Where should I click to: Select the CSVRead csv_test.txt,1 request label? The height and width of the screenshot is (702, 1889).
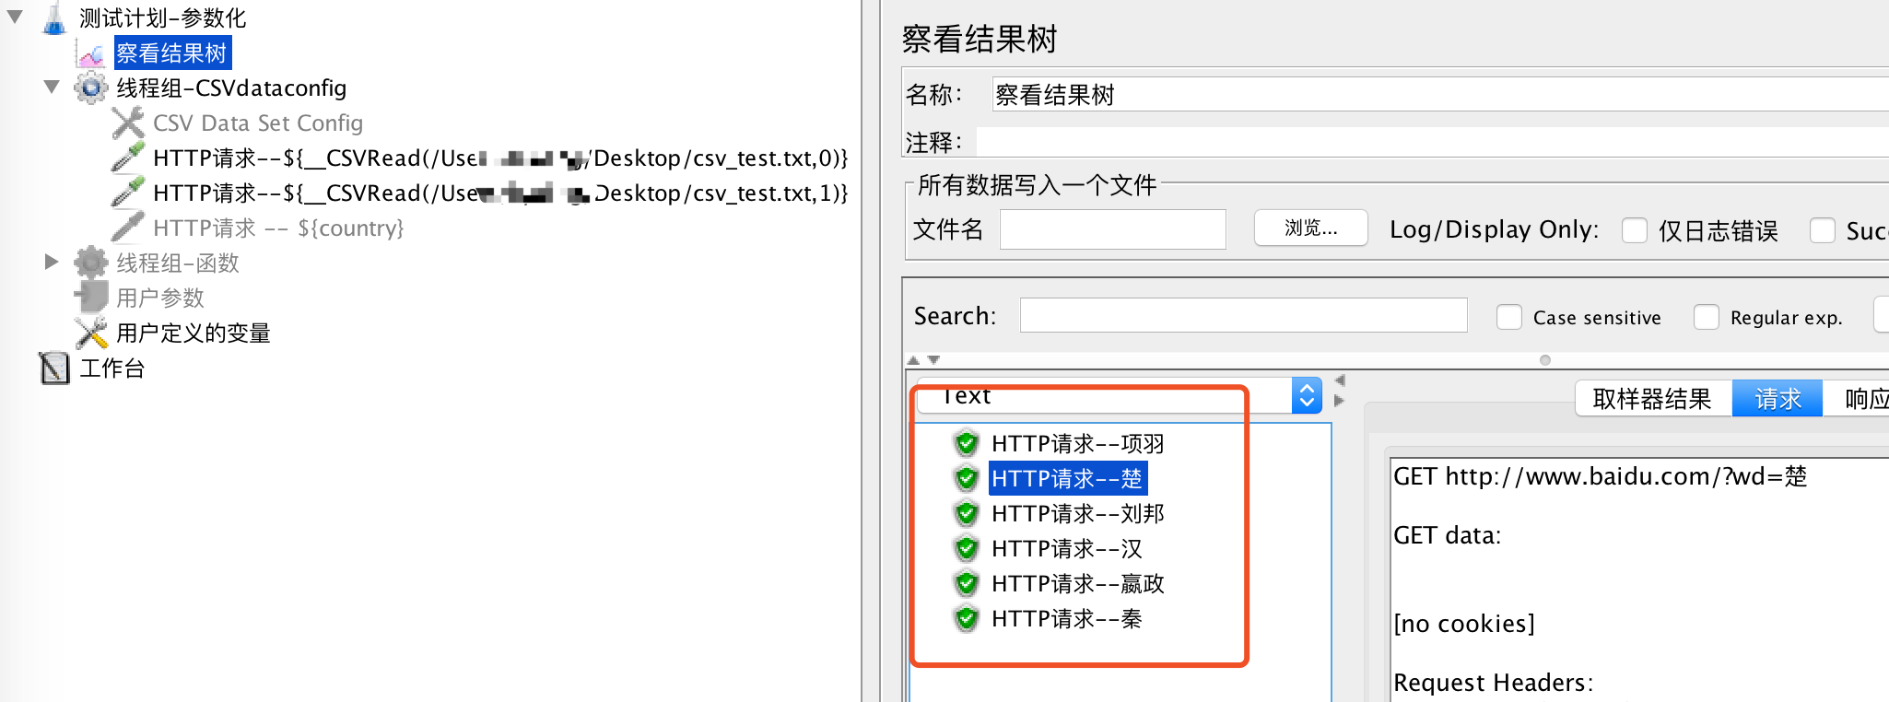[500, 193]
